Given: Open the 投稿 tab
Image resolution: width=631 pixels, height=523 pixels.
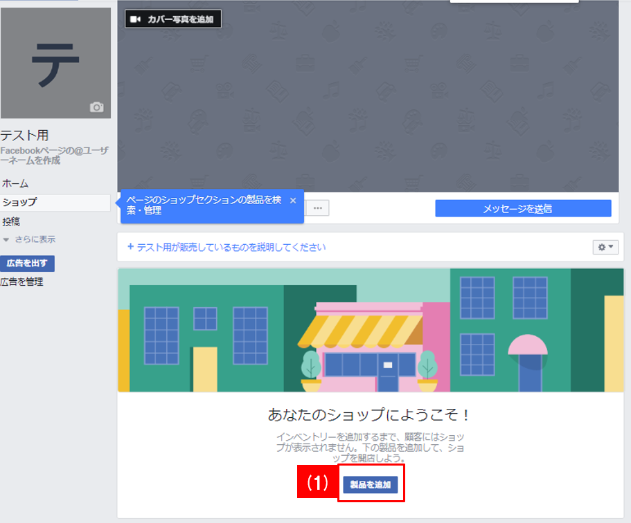Looking at the screenshot, I should [x=11, y=222].
